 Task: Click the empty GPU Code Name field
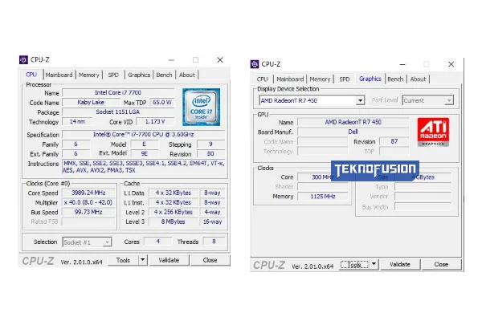323,141
